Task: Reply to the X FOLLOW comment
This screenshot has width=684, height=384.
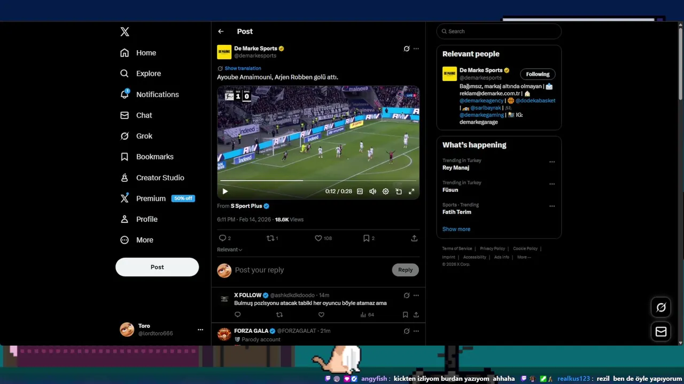Action: pos(238,315)
